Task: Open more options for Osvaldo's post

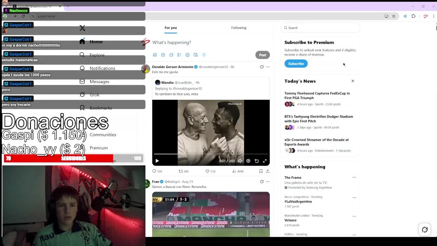Action: [x=268, y=67]
